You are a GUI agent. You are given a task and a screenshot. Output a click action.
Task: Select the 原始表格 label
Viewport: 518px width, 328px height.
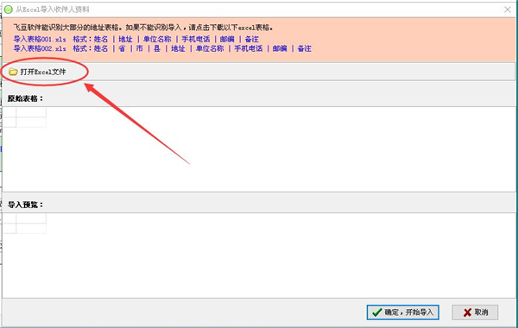(x=25, y=98)
